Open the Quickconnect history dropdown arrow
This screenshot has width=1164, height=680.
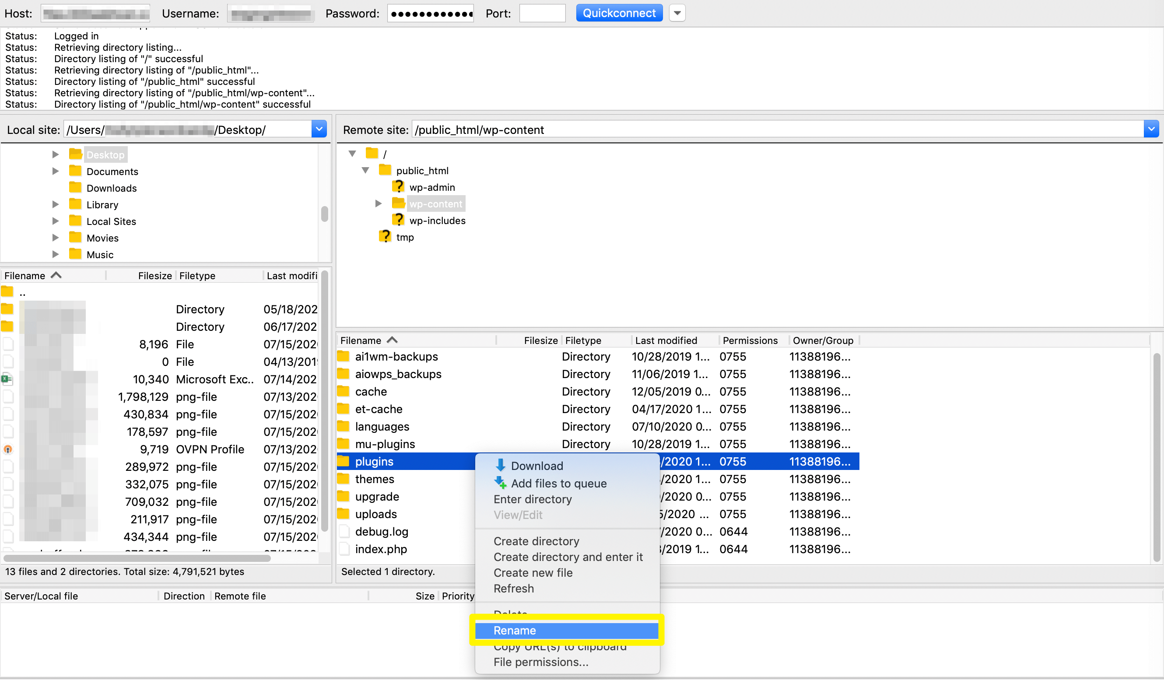[677, 13]
